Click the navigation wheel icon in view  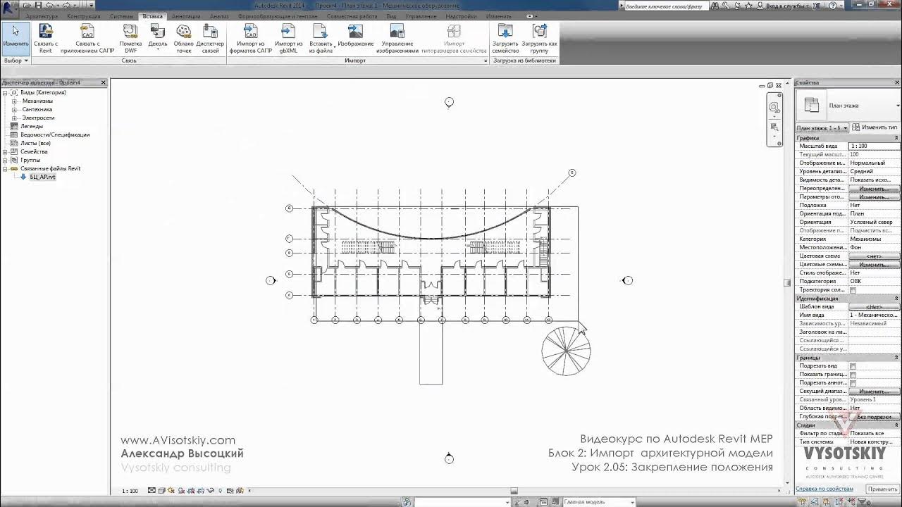pyautogui.click(x=774, y=108)
